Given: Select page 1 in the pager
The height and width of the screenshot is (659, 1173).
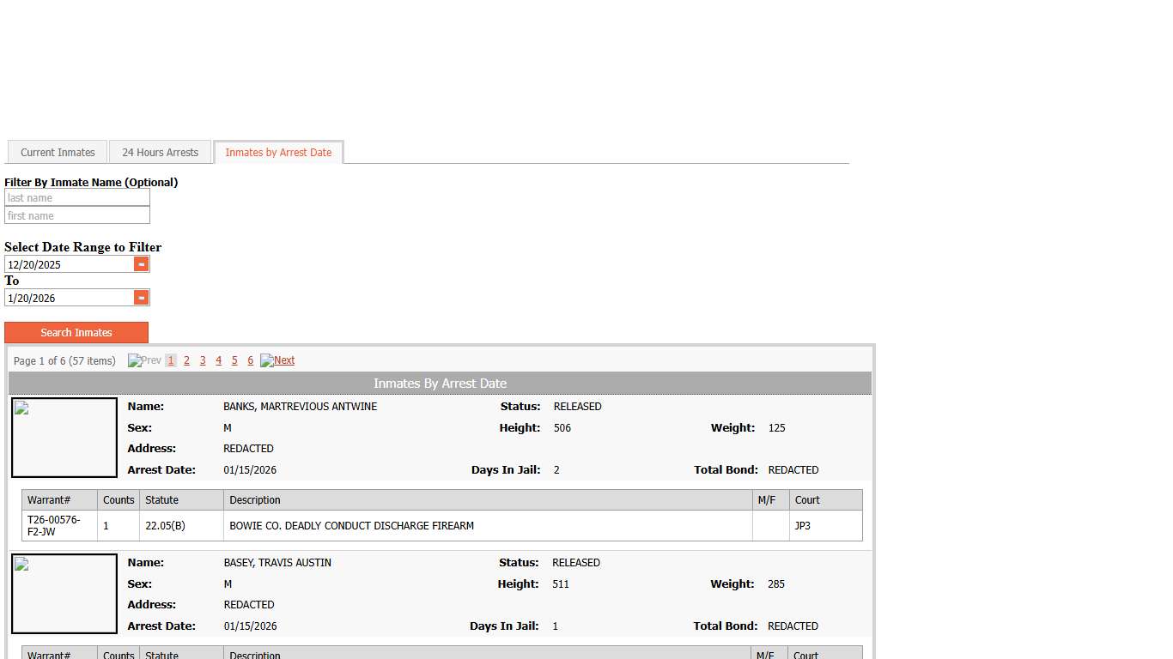Looking at the screenshot, I should pyautogui.click(x=171, y=360).
